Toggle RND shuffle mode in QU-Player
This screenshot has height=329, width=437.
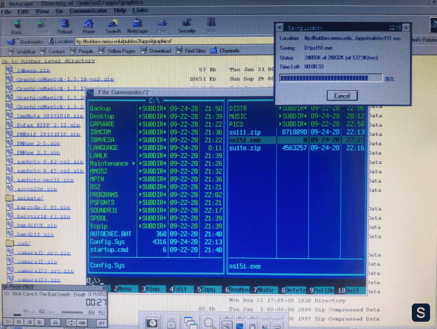tap(82, 322)
